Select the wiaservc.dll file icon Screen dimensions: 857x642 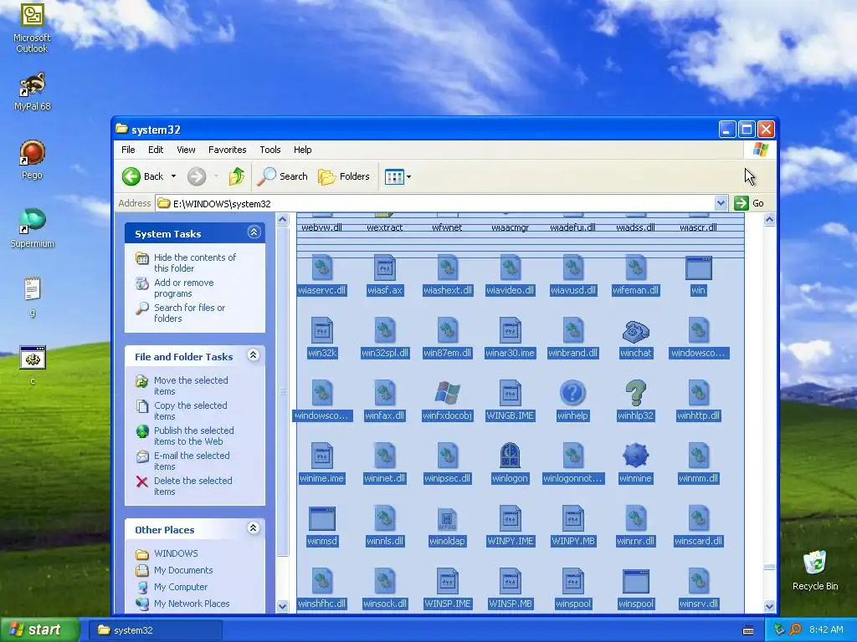pyautogui.click(x=322, y=267)
